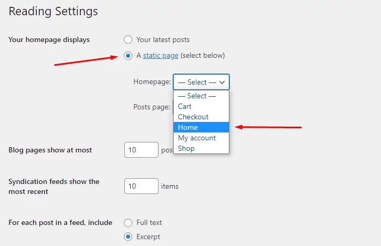Select the 'A static page' radio button
This screenshot has width=381, height=246.
pos(128,56)
